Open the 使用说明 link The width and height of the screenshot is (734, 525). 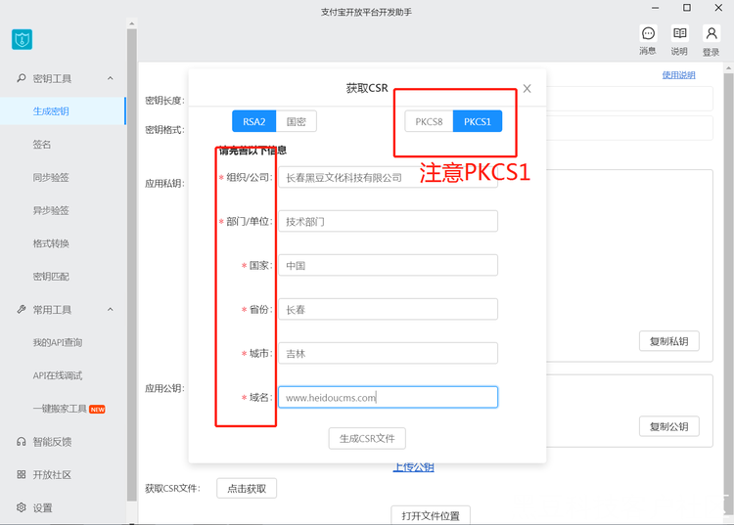(x=678, y=75)
